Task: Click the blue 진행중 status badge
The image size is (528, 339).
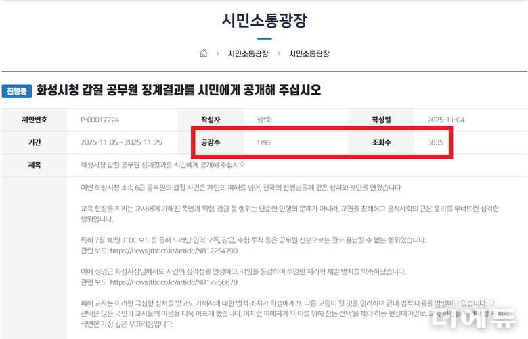Action: pyautogui.click(x=16, y=91)
